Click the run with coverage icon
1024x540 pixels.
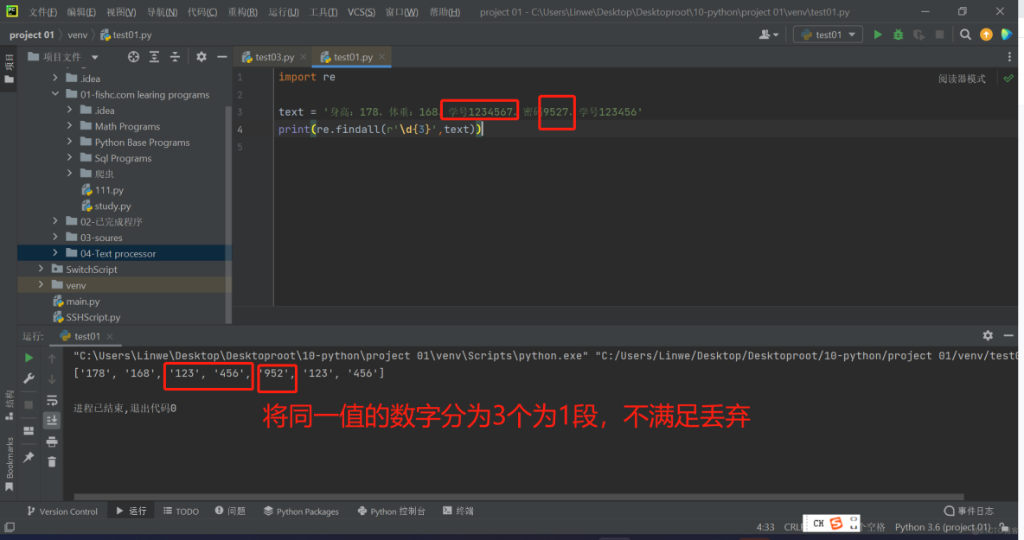[918, 35]
